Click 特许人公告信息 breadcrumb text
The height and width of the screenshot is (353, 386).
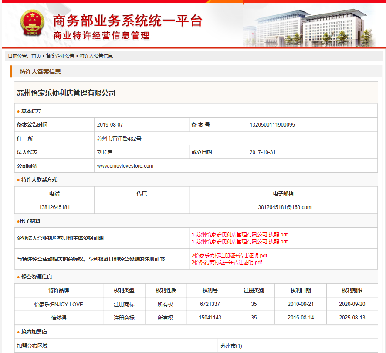(96, 56)
